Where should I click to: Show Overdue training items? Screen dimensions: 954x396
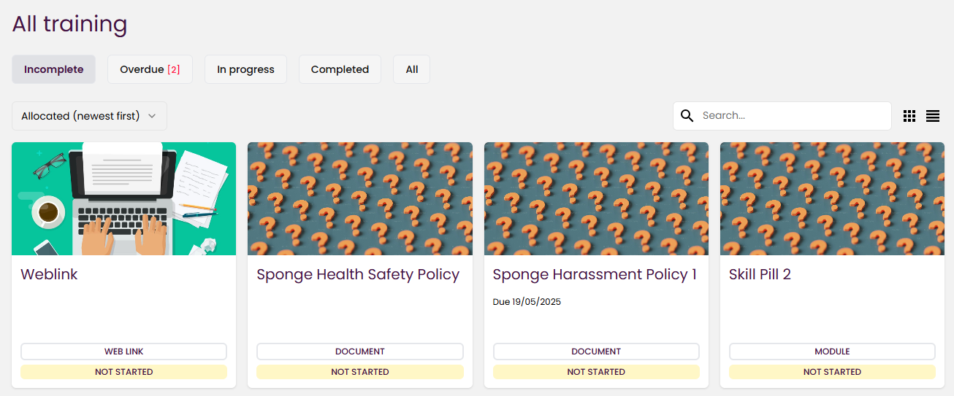click(x=150, y=69)
